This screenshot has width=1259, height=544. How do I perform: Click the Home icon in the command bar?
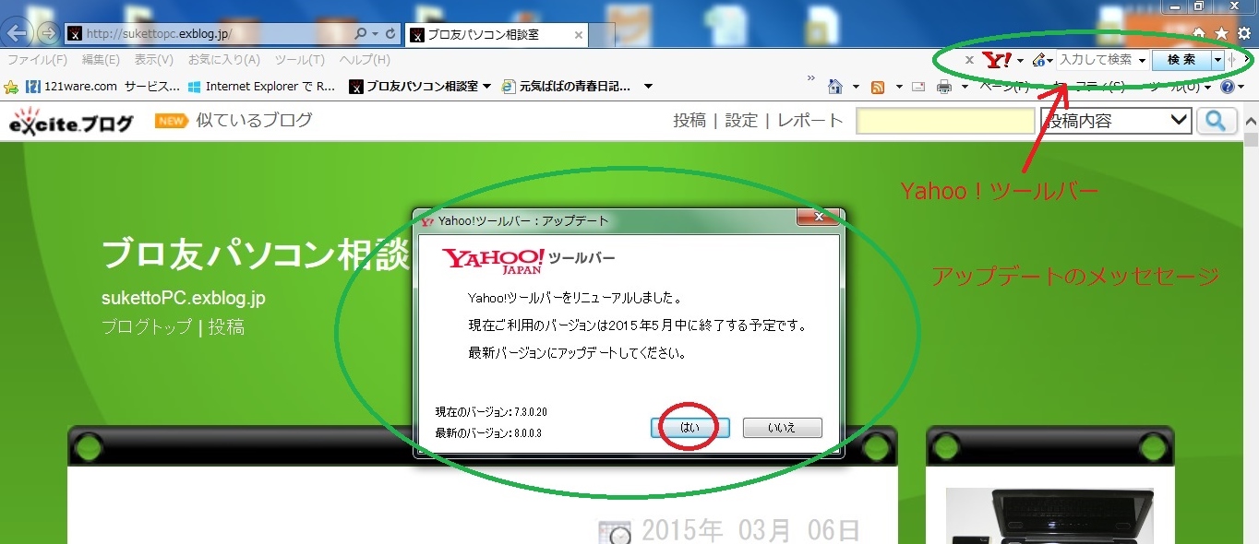point(835,87)
